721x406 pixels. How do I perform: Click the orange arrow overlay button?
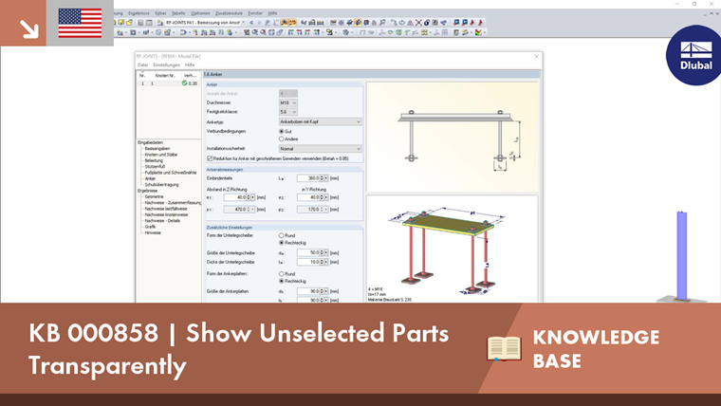click(x=23, y=23)
